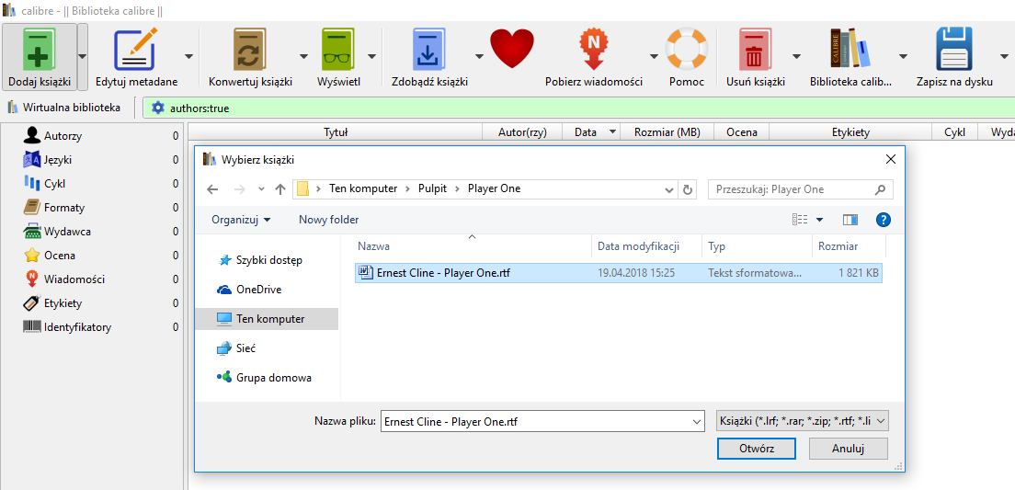Image resolution: width=1015 pixels, height=490 pixels.
Task: Expand Wyświetl dropdown arrow
Action: [371, 57]
